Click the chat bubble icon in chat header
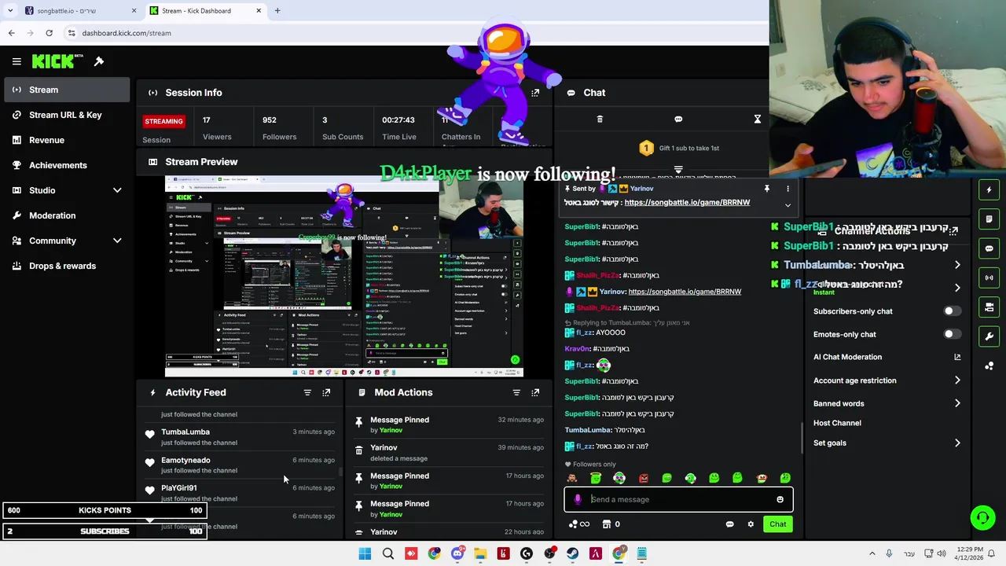The image size is (1006, 566). 678,119
